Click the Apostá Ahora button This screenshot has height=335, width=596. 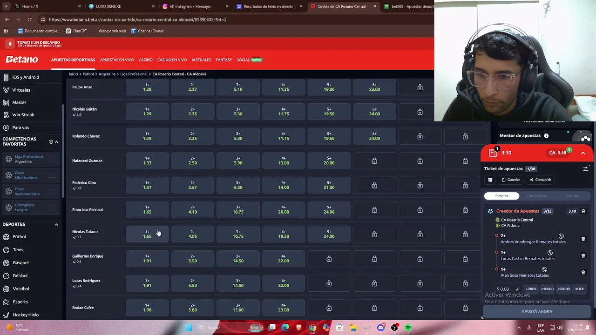click(x=537, y=311)
